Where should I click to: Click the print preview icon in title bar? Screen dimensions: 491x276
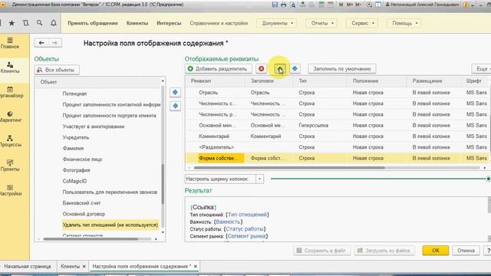point(292,5)
